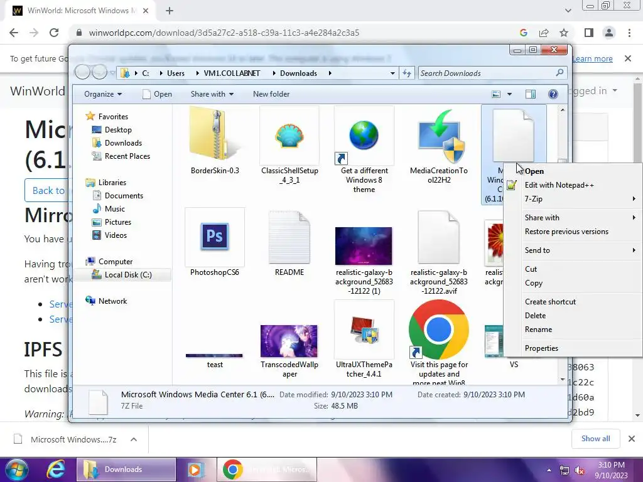The height and width of the screenshot is (482, 643).
Task: Choose Properties in the context menu
Action: click(573, 348)
